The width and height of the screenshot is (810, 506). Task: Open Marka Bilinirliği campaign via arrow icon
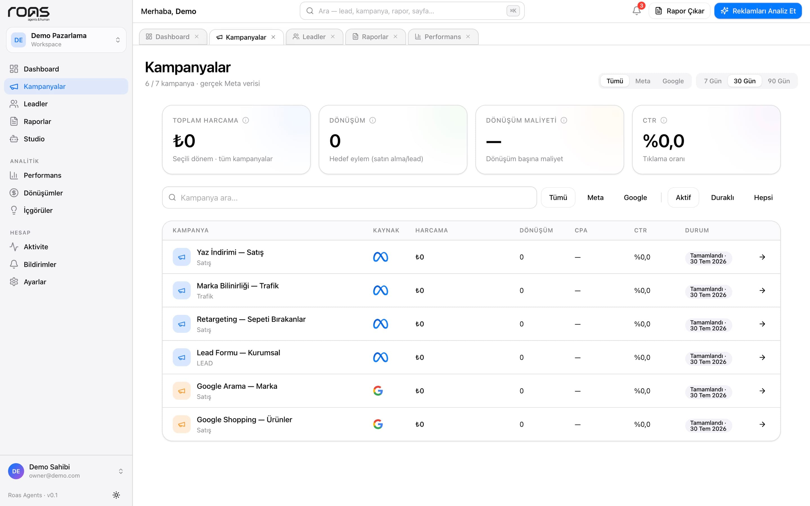point(762,290)
